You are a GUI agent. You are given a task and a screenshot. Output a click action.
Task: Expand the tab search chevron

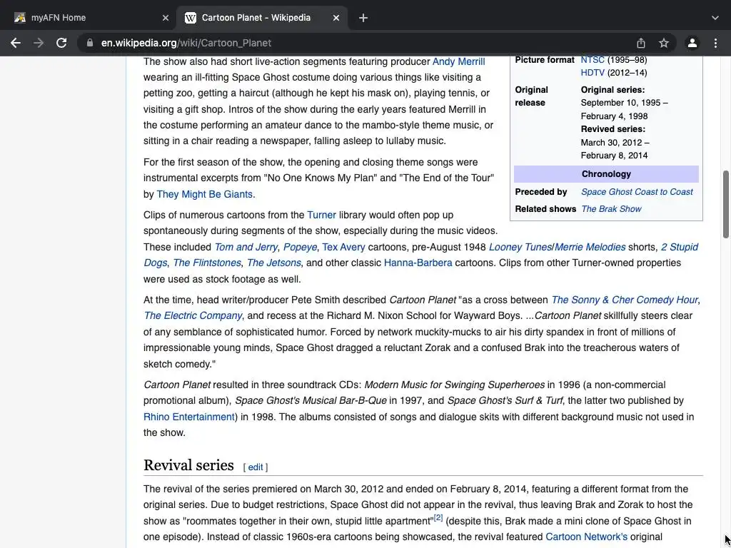tap(715, 18)
